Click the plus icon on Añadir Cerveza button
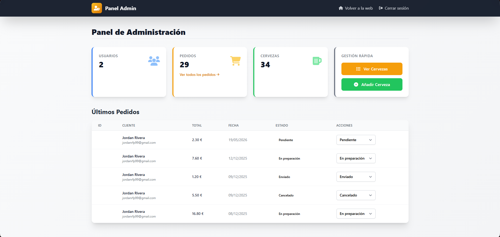 (x=356, y=84)
